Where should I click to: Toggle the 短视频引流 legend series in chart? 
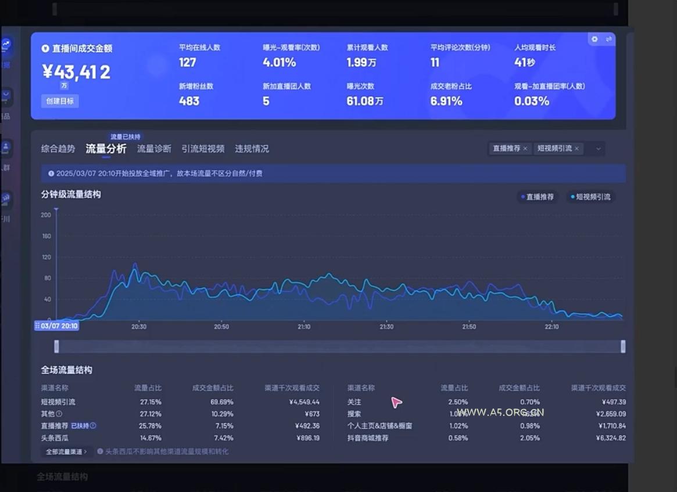coord(590,197)
